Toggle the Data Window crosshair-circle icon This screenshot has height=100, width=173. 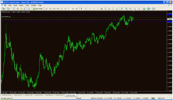pos(17,9)
